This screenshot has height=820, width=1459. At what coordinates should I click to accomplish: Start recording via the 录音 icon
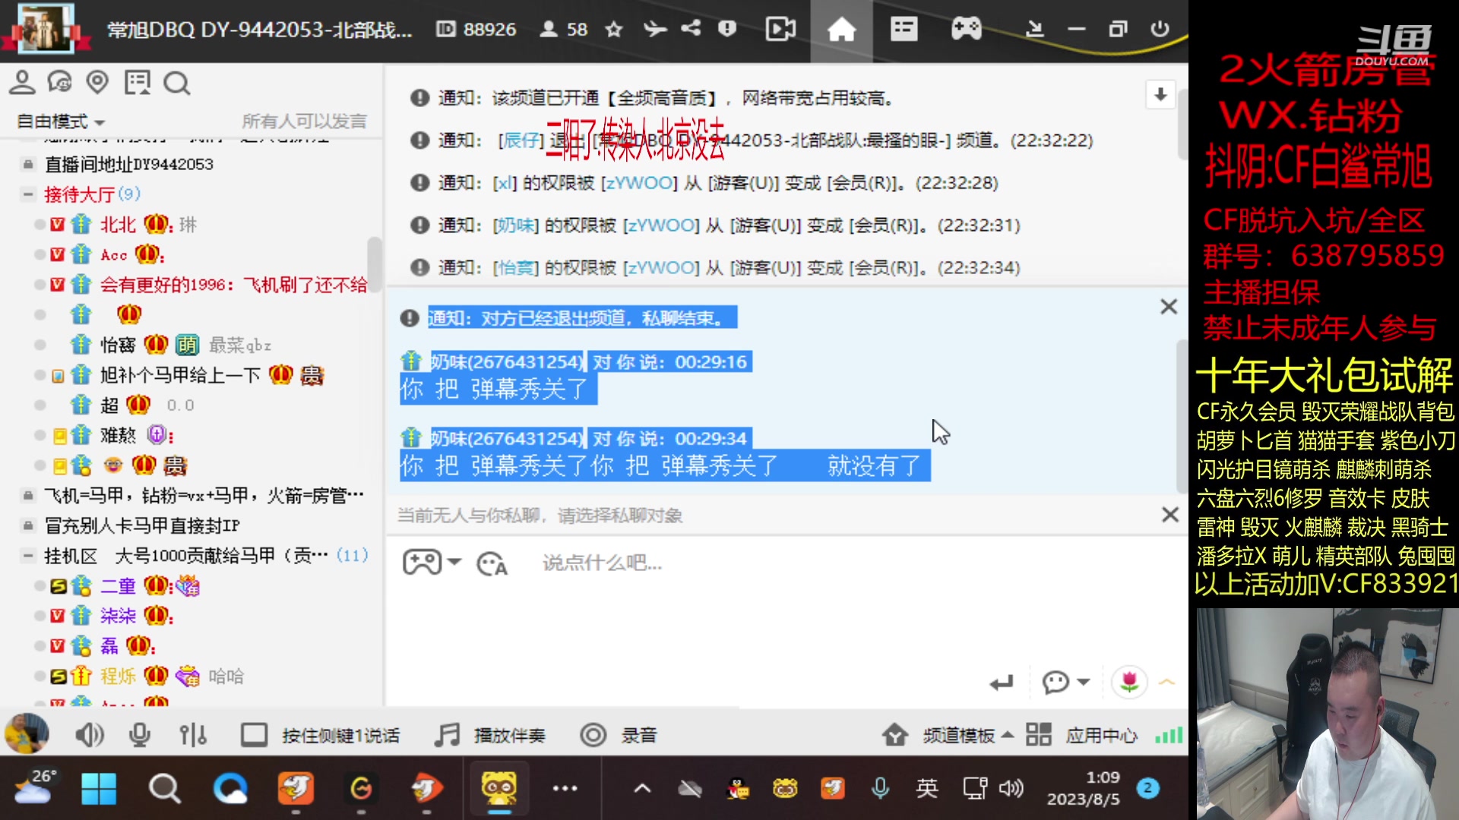click(x=593, y=734)
